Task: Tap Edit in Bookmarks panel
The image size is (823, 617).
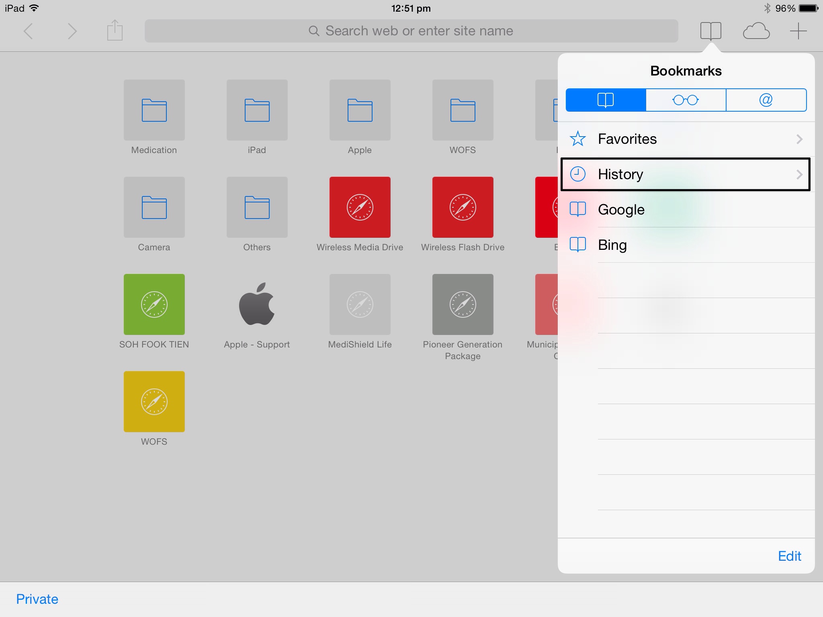Action: click(x=789, y=556)
